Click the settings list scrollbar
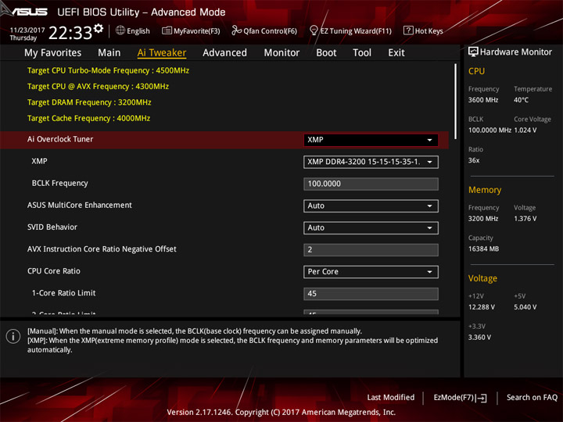This screenshot has width=563, height=422. 456,102
